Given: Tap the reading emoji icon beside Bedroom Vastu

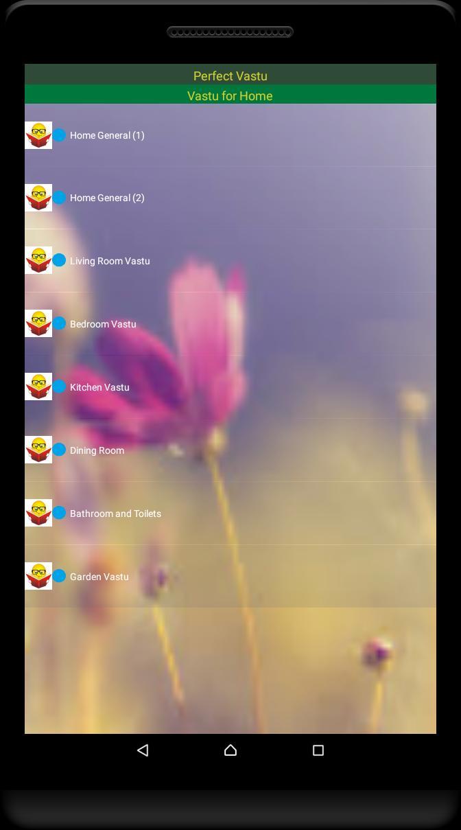Looking at the screenshot, I should (38, 323).
